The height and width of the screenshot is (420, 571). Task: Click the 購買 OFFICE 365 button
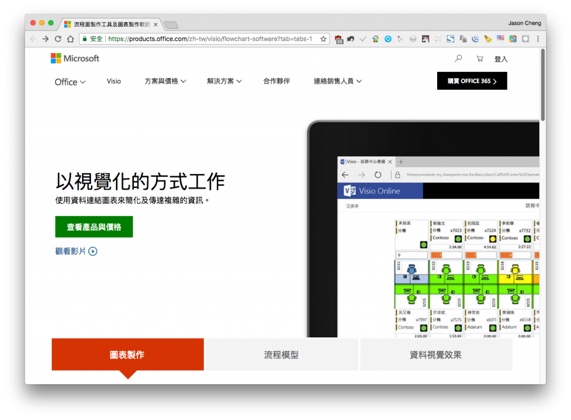[x=472, y=81]
